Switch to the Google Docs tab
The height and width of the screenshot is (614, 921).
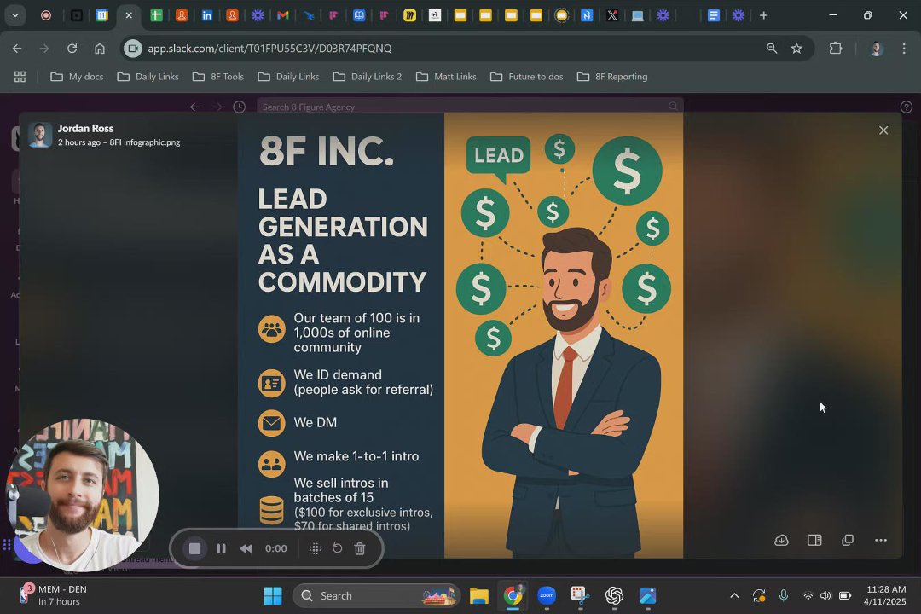click(x=713, y=16)
